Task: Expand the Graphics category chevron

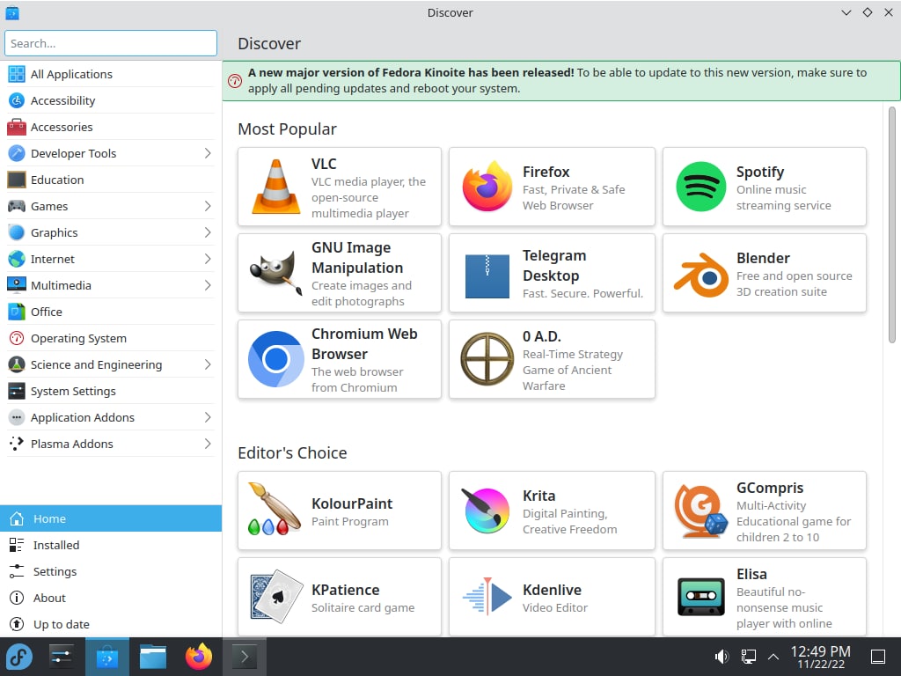Action: [x=208, y=232]
